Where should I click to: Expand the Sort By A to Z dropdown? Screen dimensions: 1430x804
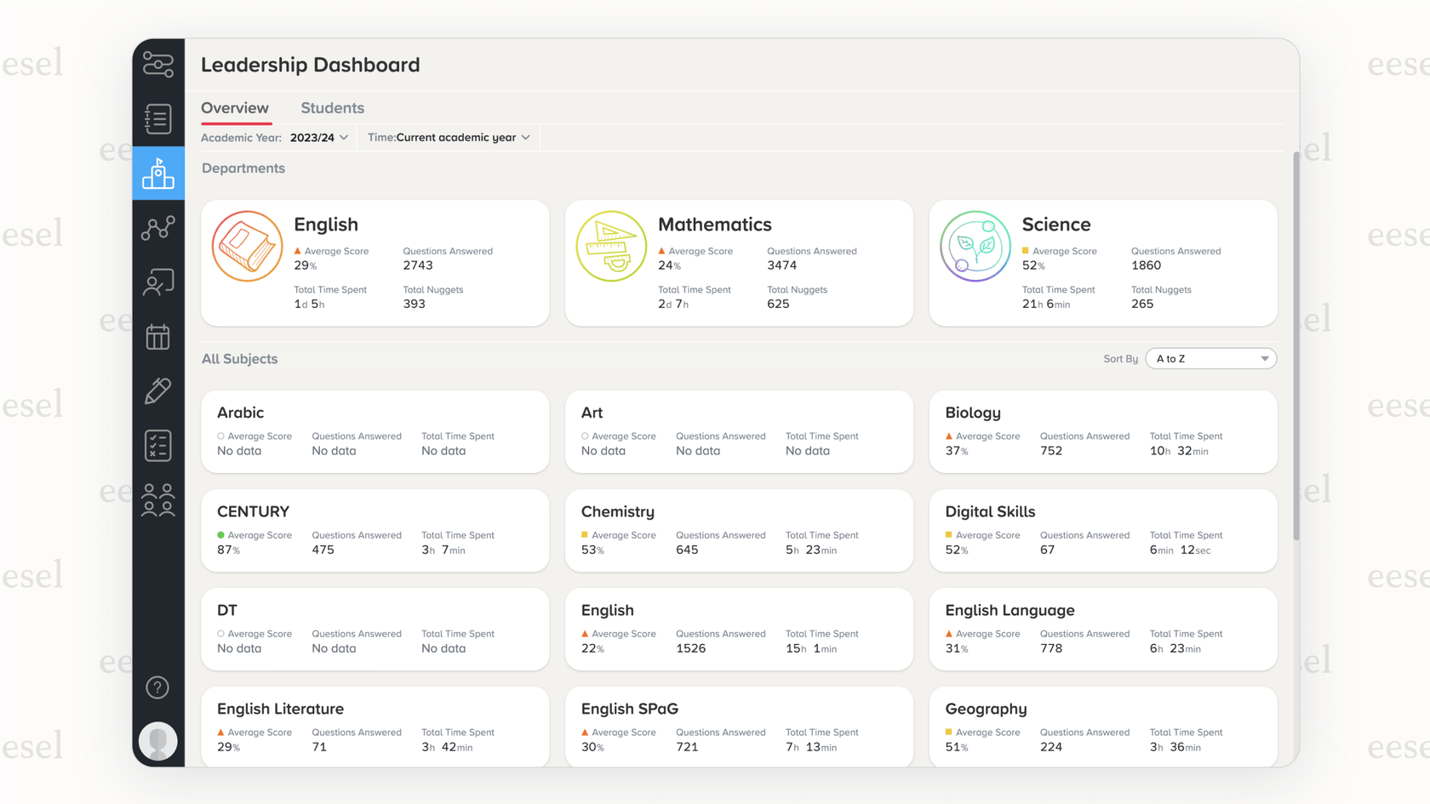(x=1210, y=359)
